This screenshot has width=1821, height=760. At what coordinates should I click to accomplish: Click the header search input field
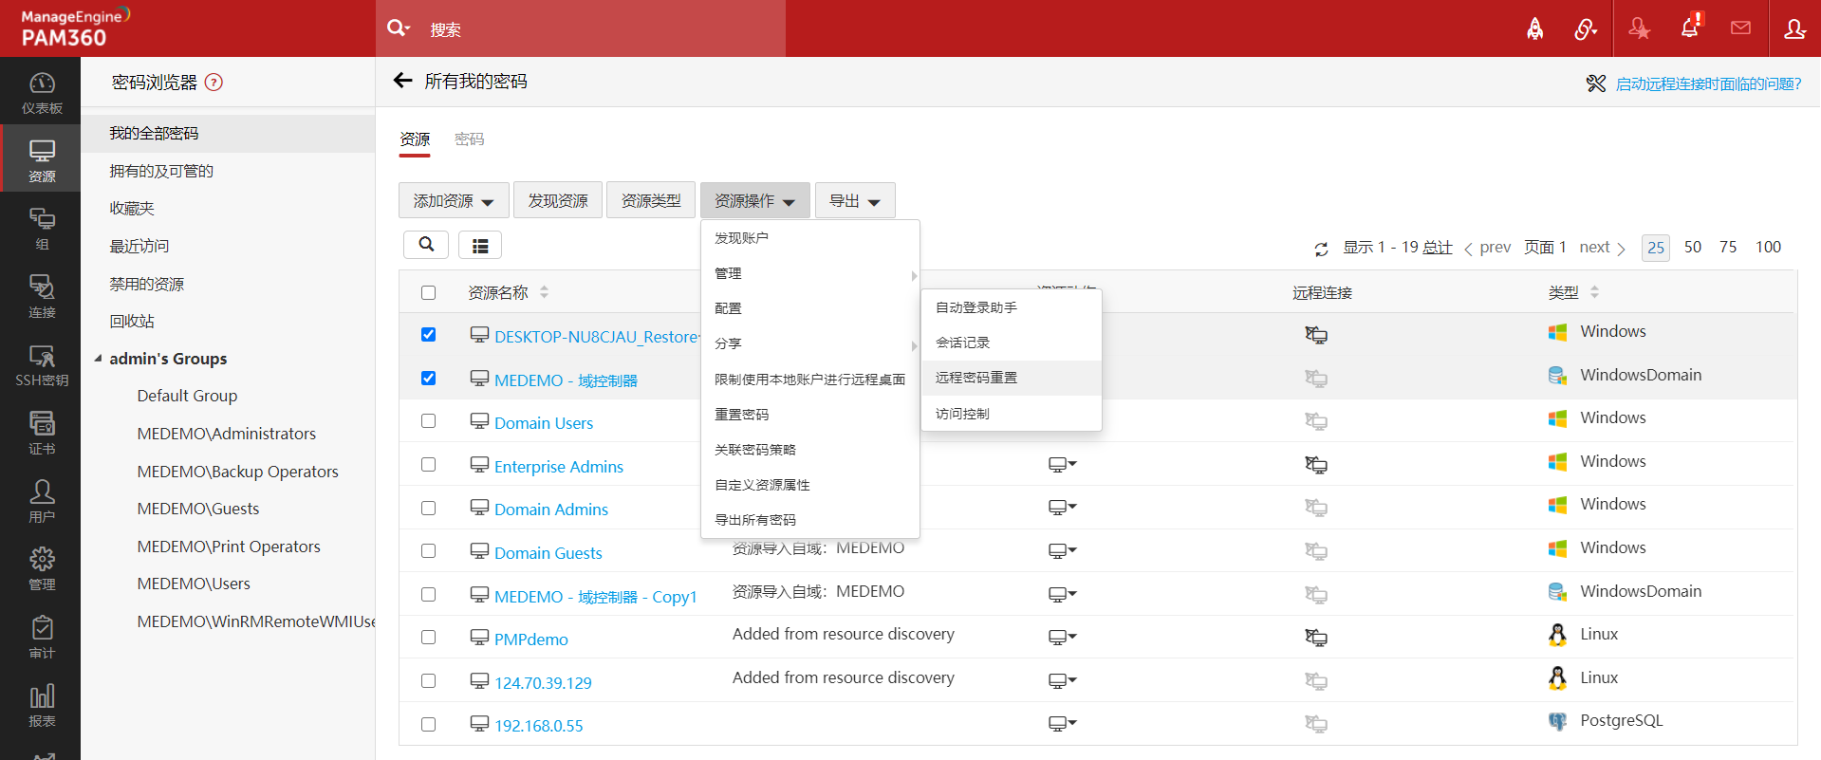(x=603, y=29)
